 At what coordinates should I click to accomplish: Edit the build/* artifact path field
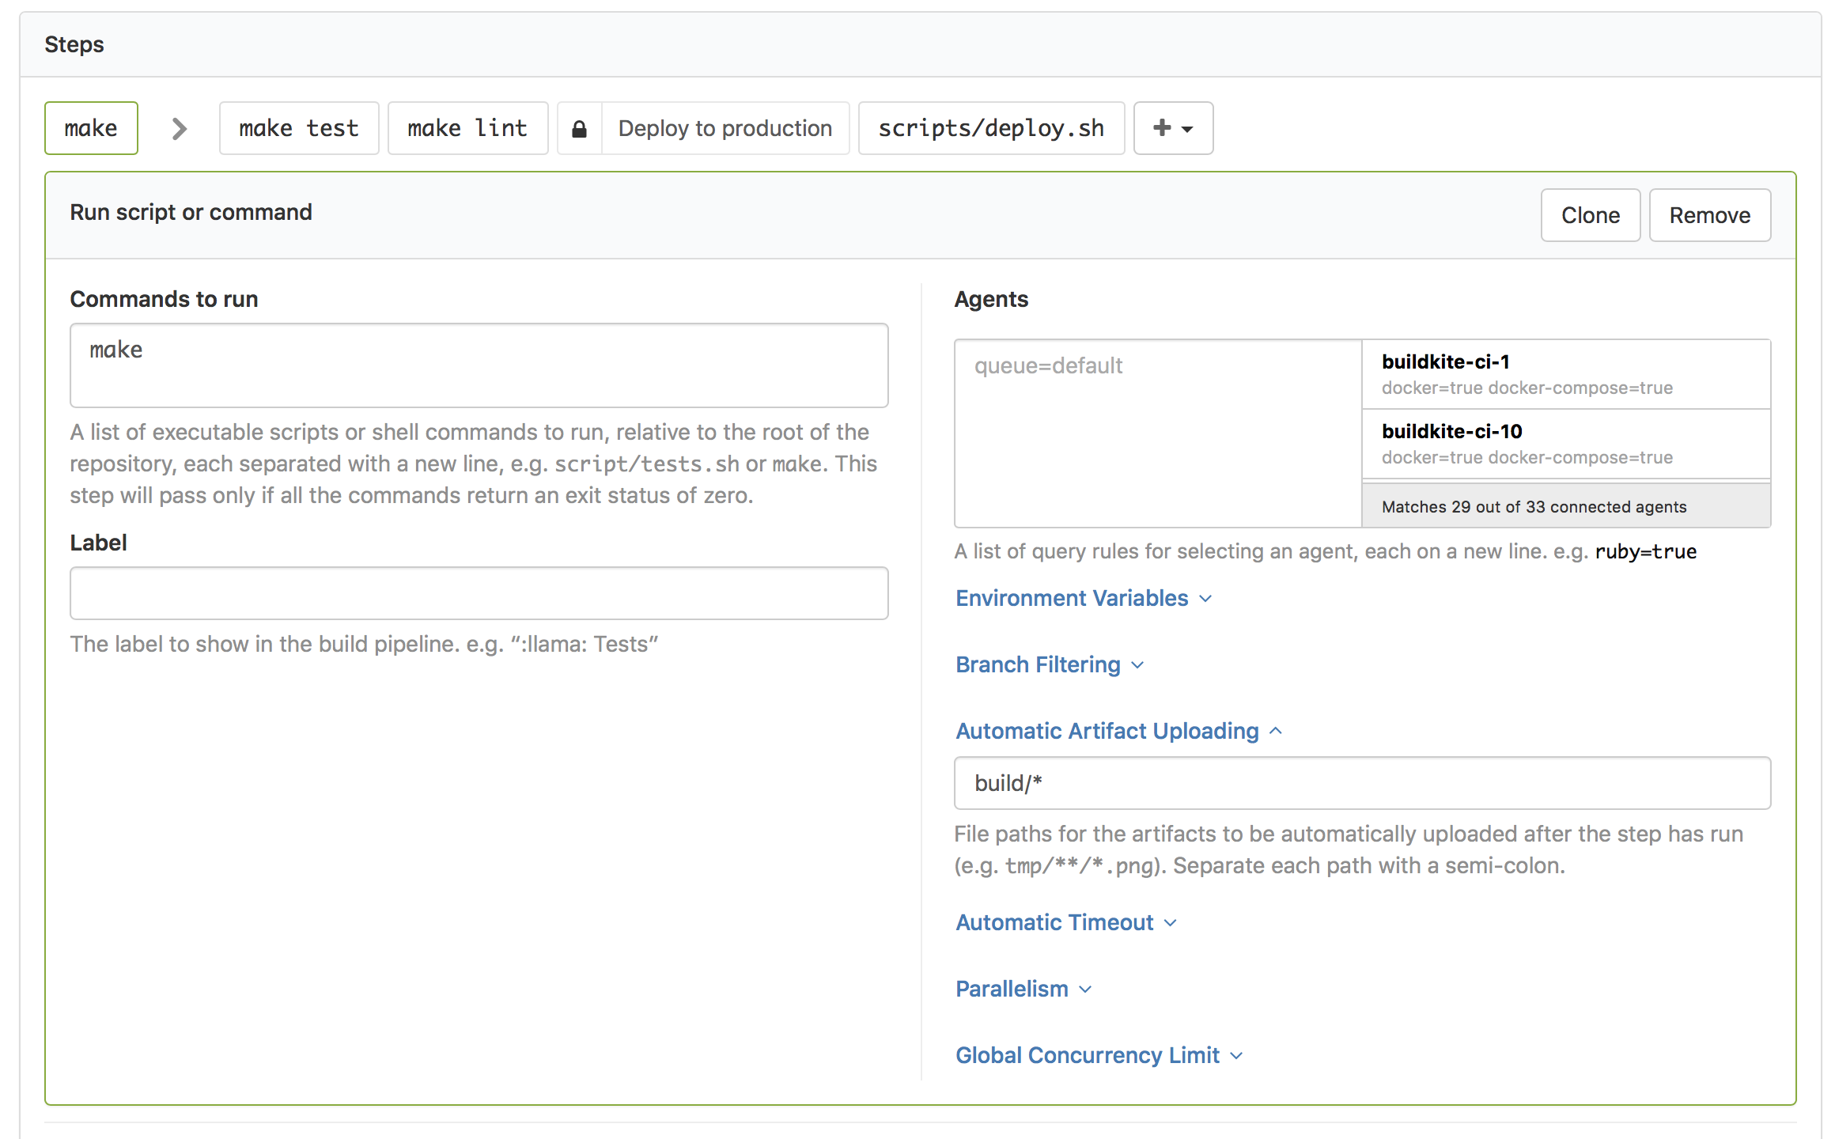1361,783
